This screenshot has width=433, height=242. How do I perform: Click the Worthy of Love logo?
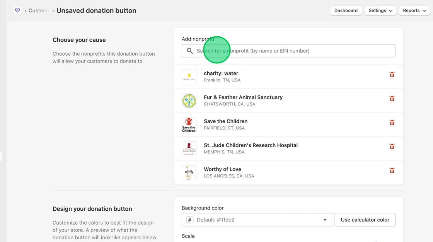[189, 173]
